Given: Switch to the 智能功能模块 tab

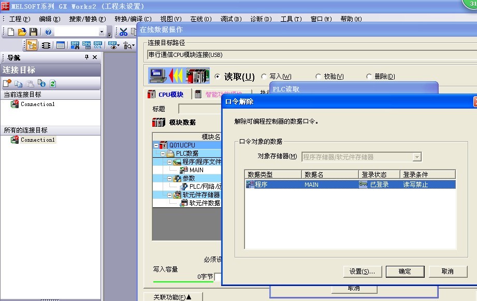Looking at the screenshot, I should [x=222, y=94].
